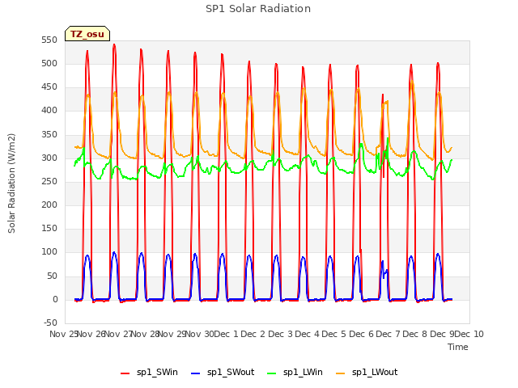The width and height of the screenshot is (518, 388).
Task: Click the 0 y-axis tick label
Action: [x=55, y=300]
